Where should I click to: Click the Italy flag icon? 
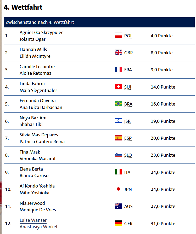pos(118,172)
